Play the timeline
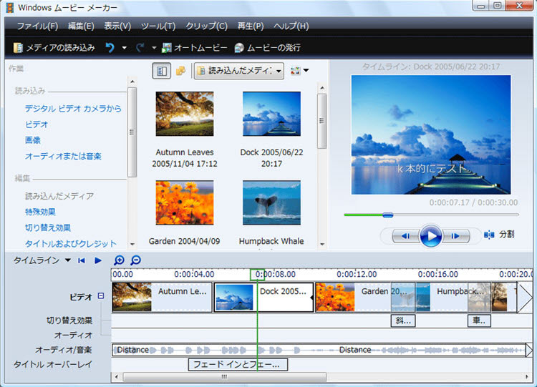The height and width of the screenshot is (387, 537). 98,260
